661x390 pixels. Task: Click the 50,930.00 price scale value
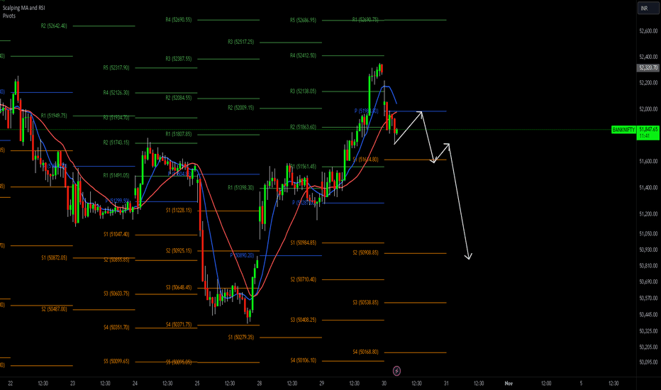(648, 250)
